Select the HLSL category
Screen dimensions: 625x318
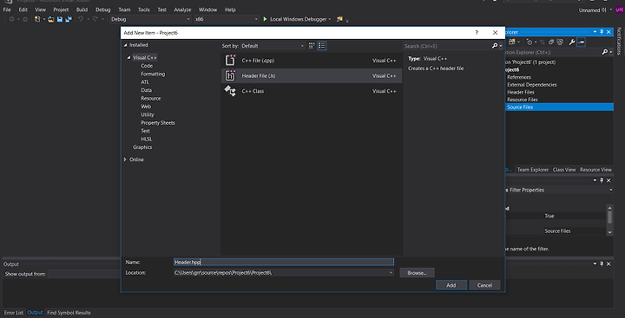tap(147, 140)
